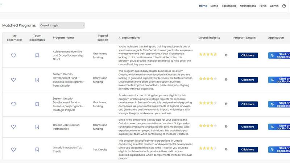Start an application for Eastern Ontario Rural program
Viewport: 290px width, 163px height.
tap(279, 80)
